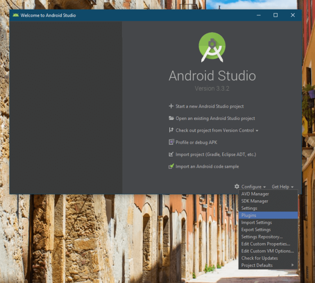315x283 pixels.
Task: Close the Welcome to Android Studio window
Action: tap(292, 15)
